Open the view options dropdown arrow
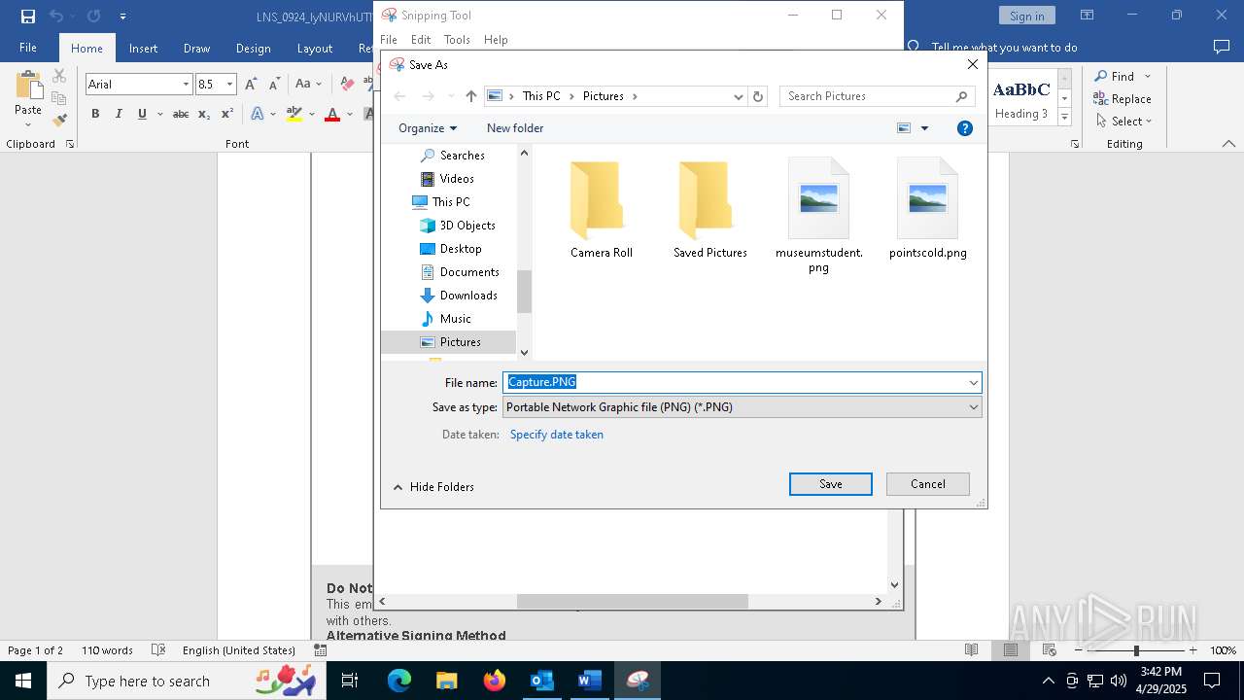 (924, 128)
